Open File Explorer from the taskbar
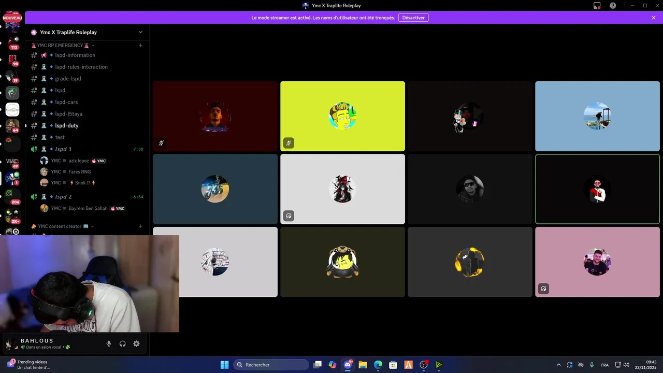663x373 pixels. point(363,365)
